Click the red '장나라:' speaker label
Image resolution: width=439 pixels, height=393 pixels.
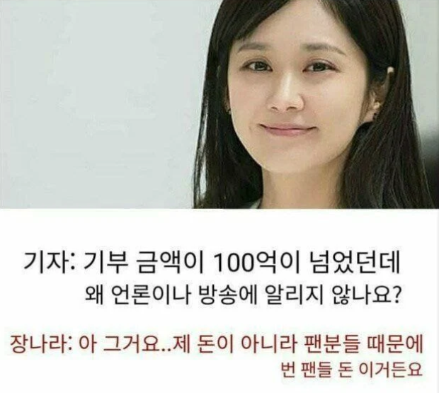[x=40, y=345]
